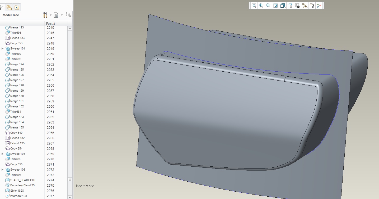The width and height of the screenshot is (379, 199).
Task: Click the model tree scrollbar thumb
Action: tap(70, 179)
